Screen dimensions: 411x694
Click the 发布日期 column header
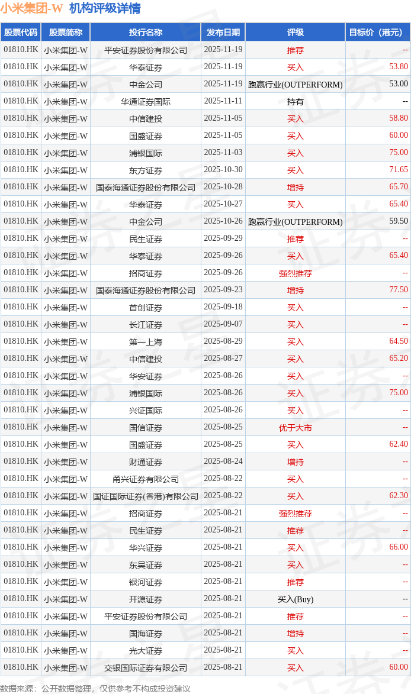point(223,33)
